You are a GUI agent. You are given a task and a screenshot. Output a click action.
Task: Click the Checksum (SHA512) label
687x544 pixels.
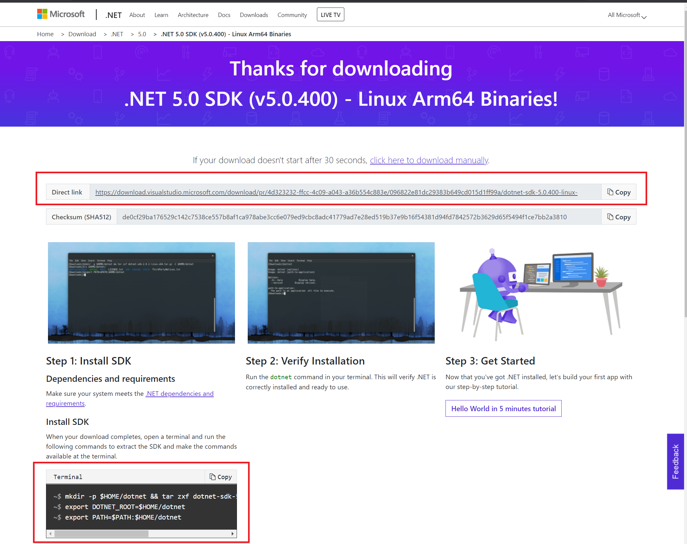pyautogui.click(x=81, y=217)
